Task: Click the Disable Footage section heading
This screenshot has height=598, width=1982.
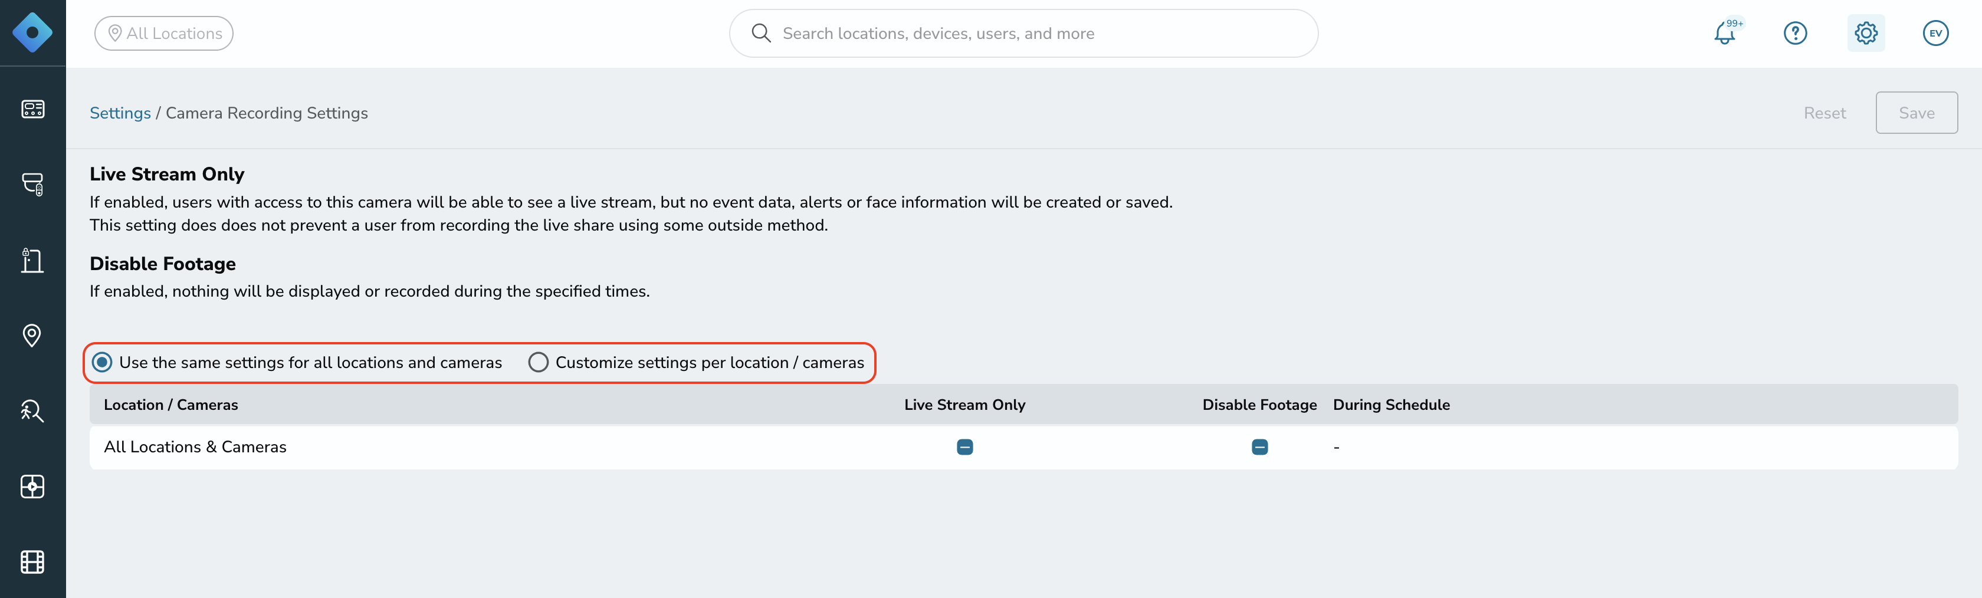Action: click(162, 264)
